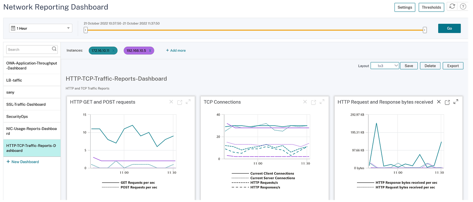Toggle HTTP Request bytes received legend entry
The width and height of the screenshot is (473, 202).
pyautogui.click(x=396, y=187)
